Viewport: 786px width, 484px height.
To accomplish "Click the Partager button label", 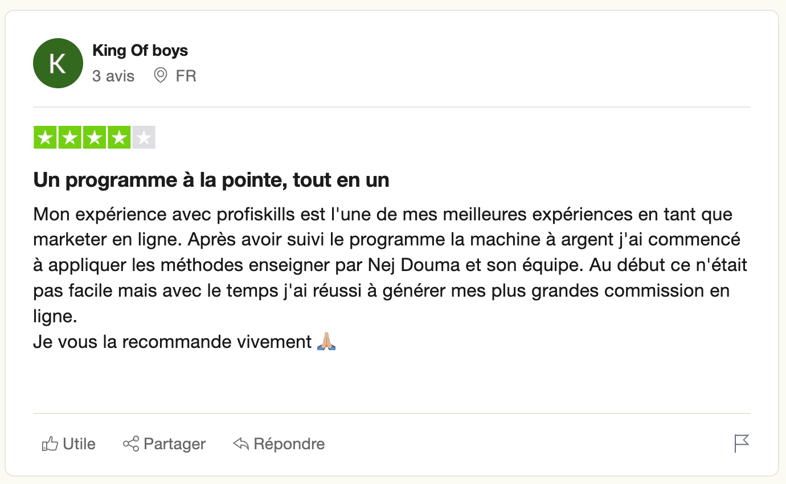I will click(x=175, y=444).
